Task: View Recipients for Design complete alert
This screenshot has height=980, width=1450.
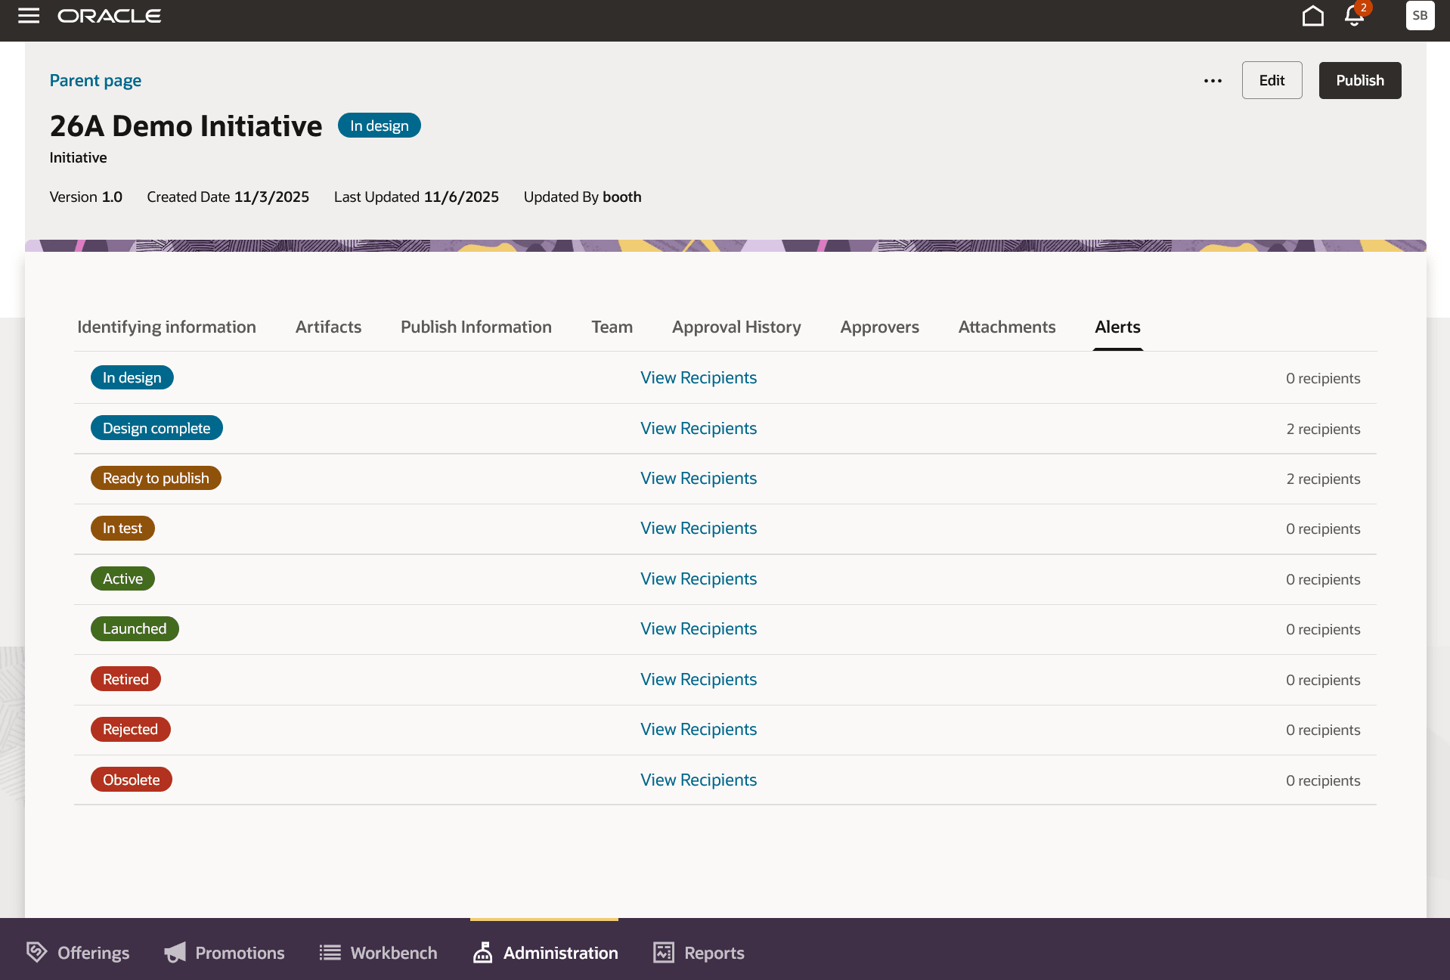Action: [698, 428]
